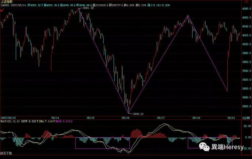Click the 20.00 label on the MACD axis
Viewport: 252px width, 159px height.
[247, 126]
